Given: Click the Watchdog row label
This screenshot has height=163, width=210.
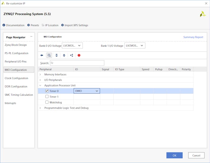Looking at the screenshot, I should point(55,102).
